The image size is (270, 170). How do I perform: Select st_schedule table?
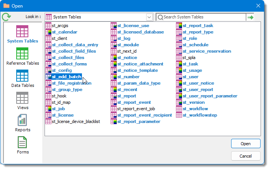[x=196, y=45]
